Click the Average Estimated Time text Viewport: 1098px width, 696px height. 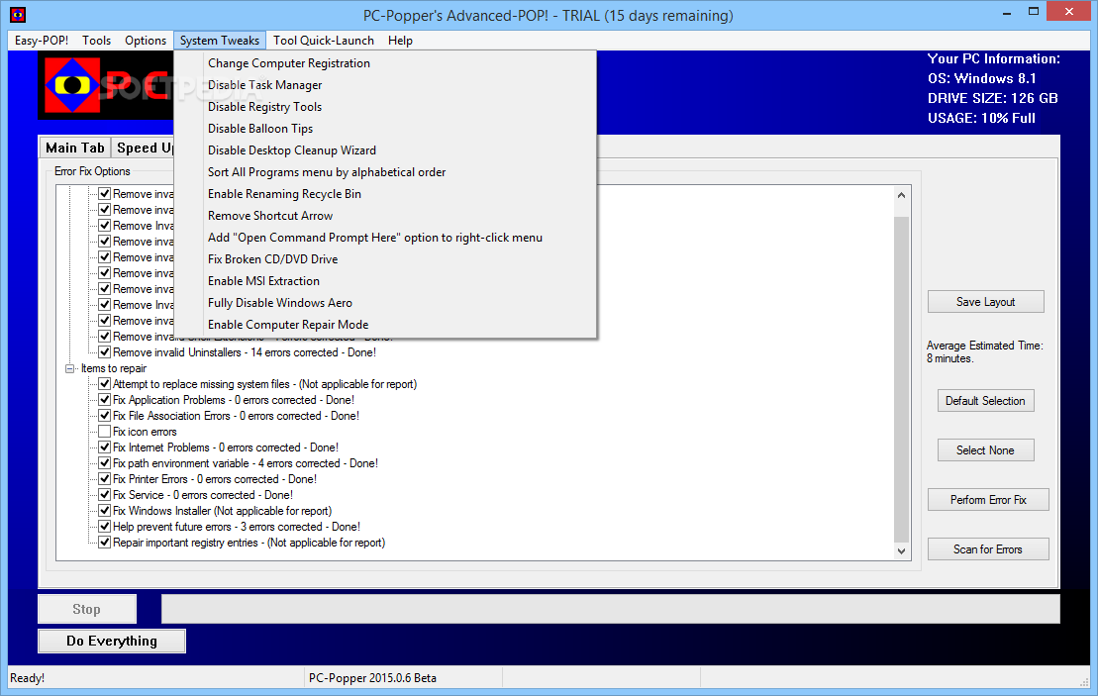click(984, 351)
